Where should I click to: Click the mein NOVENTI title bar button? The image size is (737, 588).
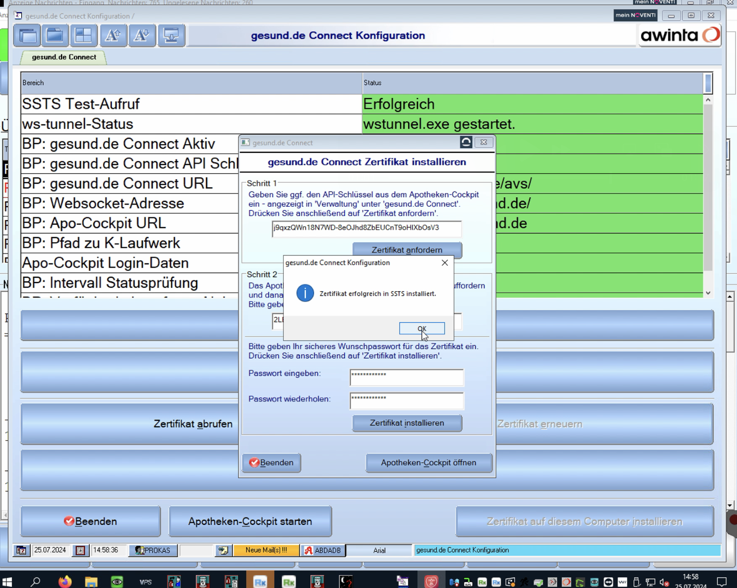(x=636, y=15)
